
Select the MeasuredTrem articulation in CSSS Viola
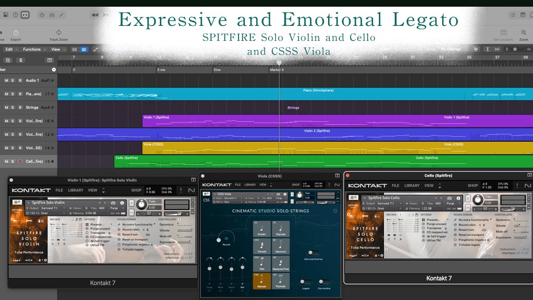click(281, 264)
